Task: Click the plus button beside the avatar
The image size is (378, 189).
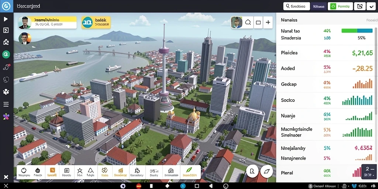Action: [268, 23]
